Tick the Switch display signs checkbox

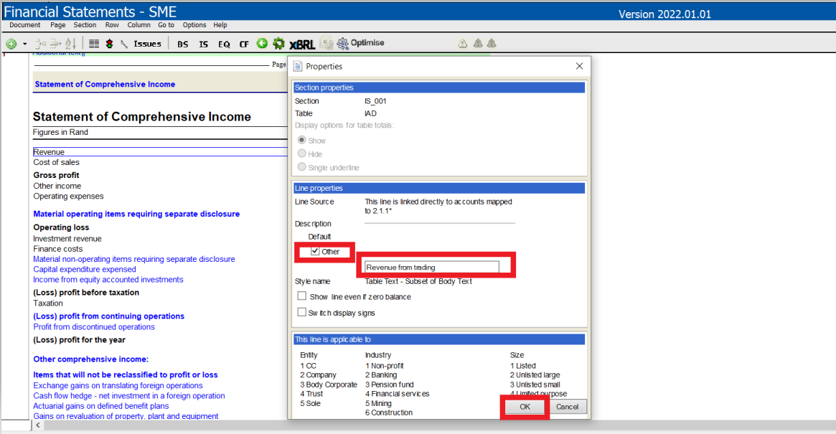302,313
